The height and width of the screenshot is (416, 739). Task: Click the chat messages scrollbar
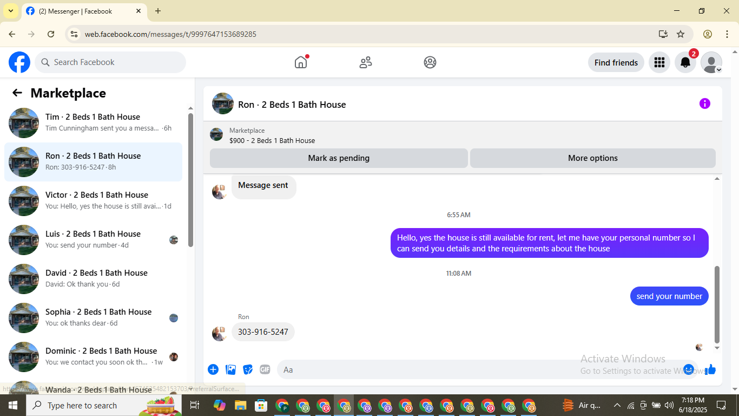pyautogui.click(x=717, y=304)
